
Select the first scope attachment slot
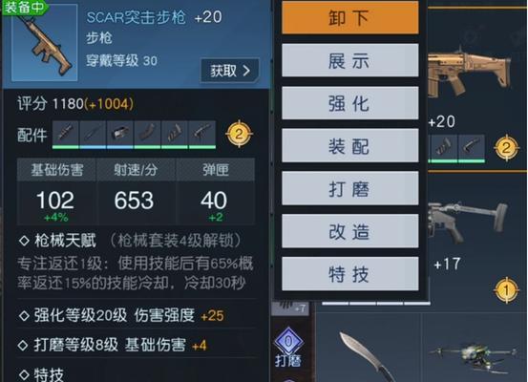tap(66, 134)
